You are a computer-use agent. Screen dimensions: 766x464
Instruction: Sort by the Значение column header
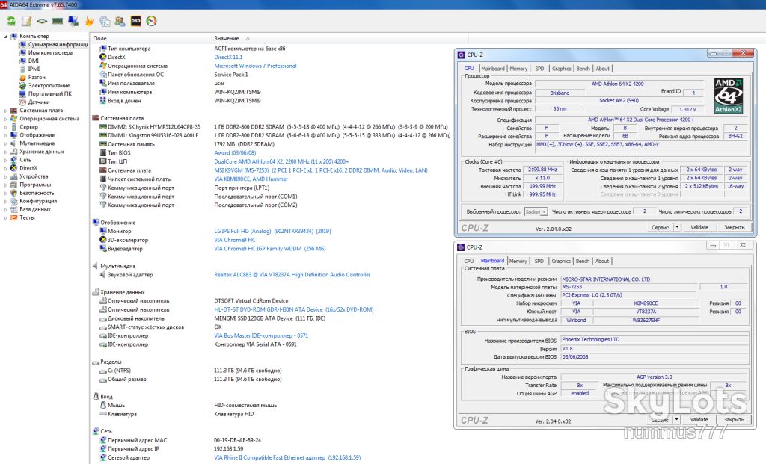(x=226, y=38)
